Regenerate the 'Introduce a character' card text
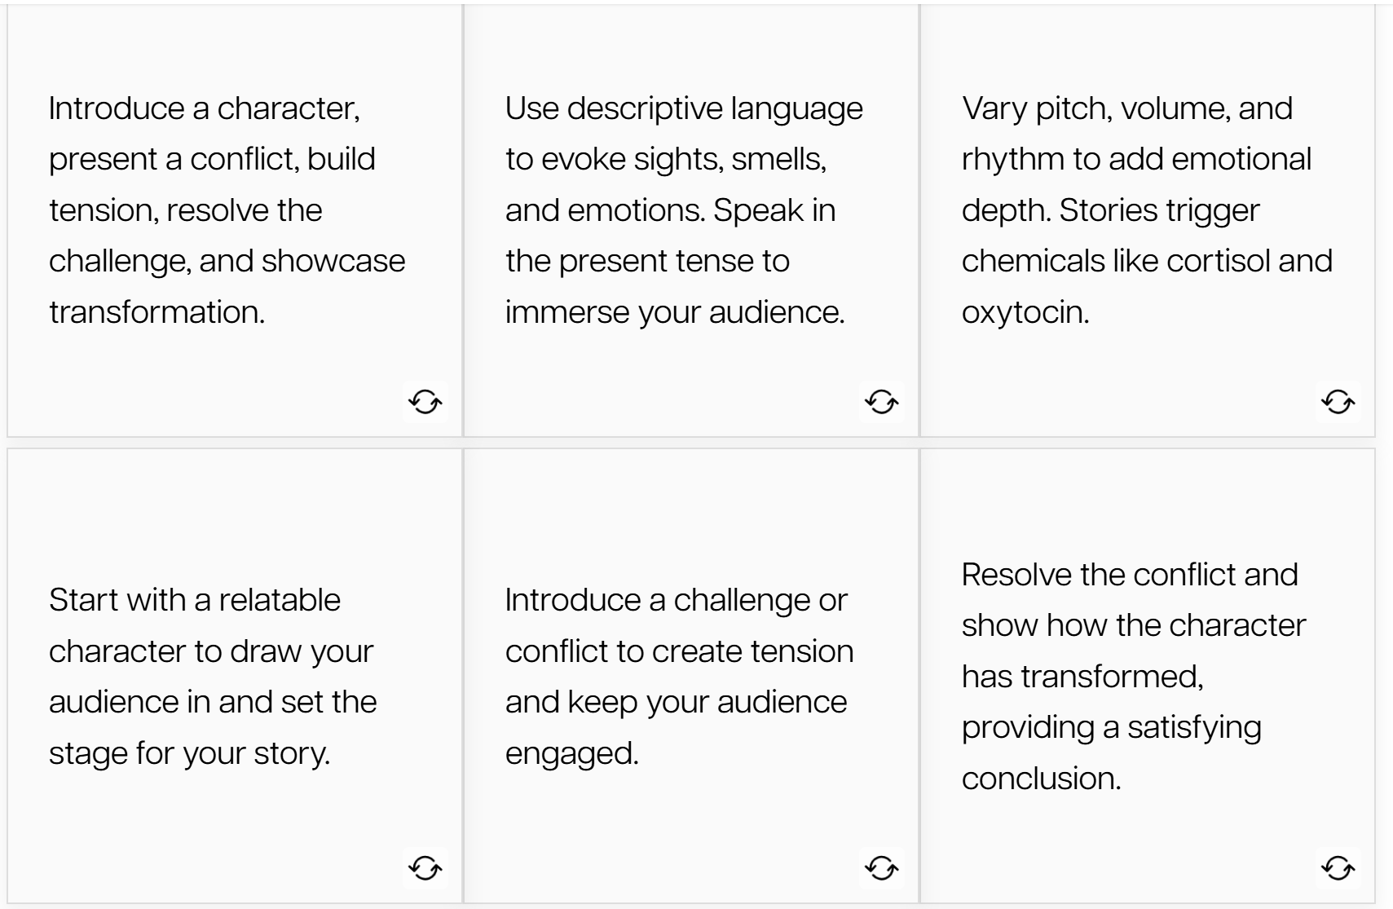This screenshot has height=909, width=1393. [425, 401]
